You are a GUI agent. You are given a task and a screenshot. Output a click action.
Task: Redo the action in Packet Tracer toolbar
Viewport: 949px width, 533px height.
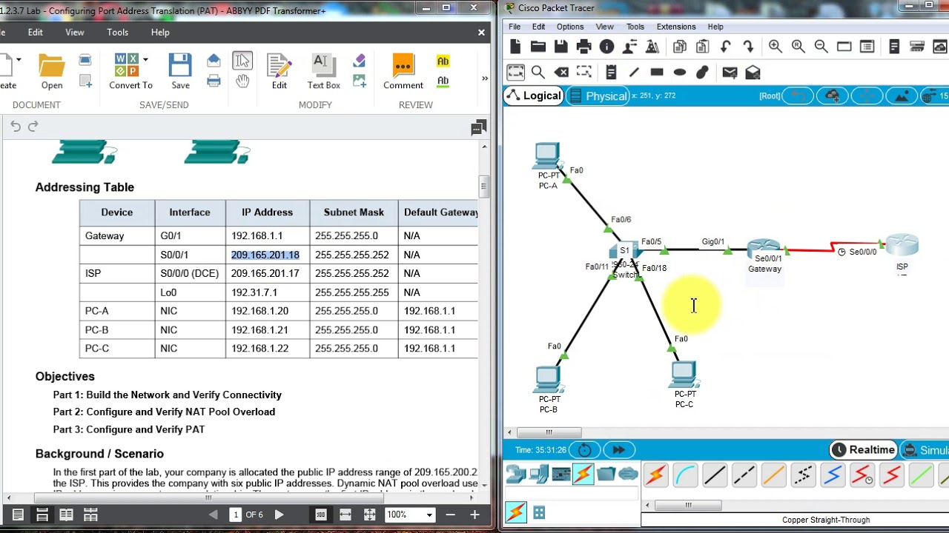point(748,47)
